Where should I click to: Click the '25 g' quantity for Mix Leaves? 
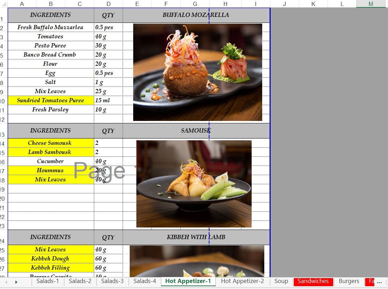(x=108, y=91)
